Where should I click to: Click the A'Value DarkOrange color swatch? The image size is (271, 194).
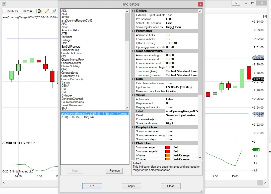pos(168,155)
